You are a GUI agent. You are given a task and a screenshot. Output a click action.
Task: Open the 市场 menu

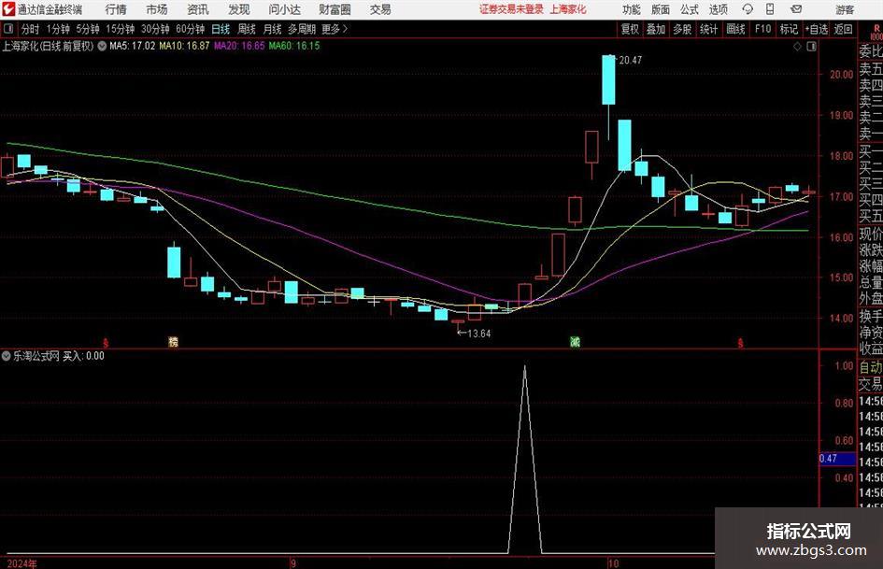[157, 9]
